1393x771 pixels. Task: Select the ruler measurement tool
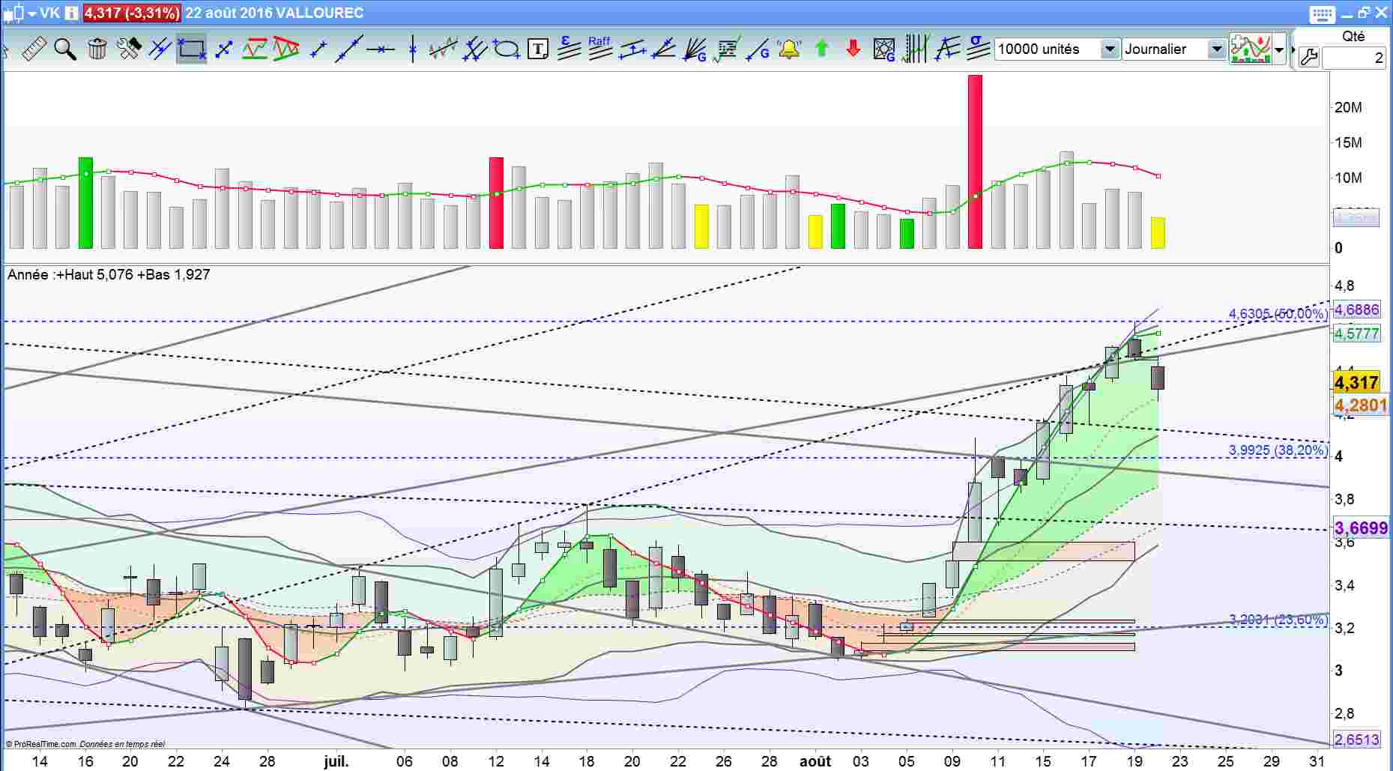pos(34,49)
